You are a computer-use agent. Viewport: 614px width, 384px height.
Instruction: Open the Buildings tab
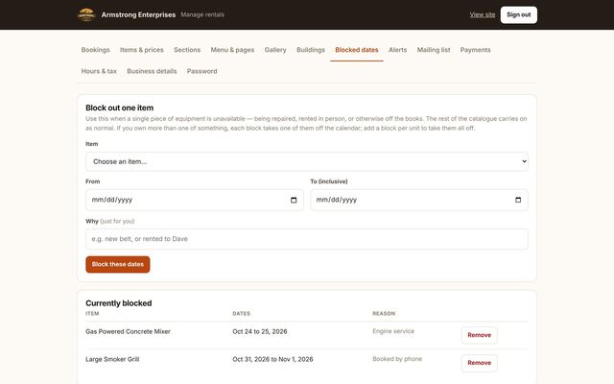pos(311,50)
